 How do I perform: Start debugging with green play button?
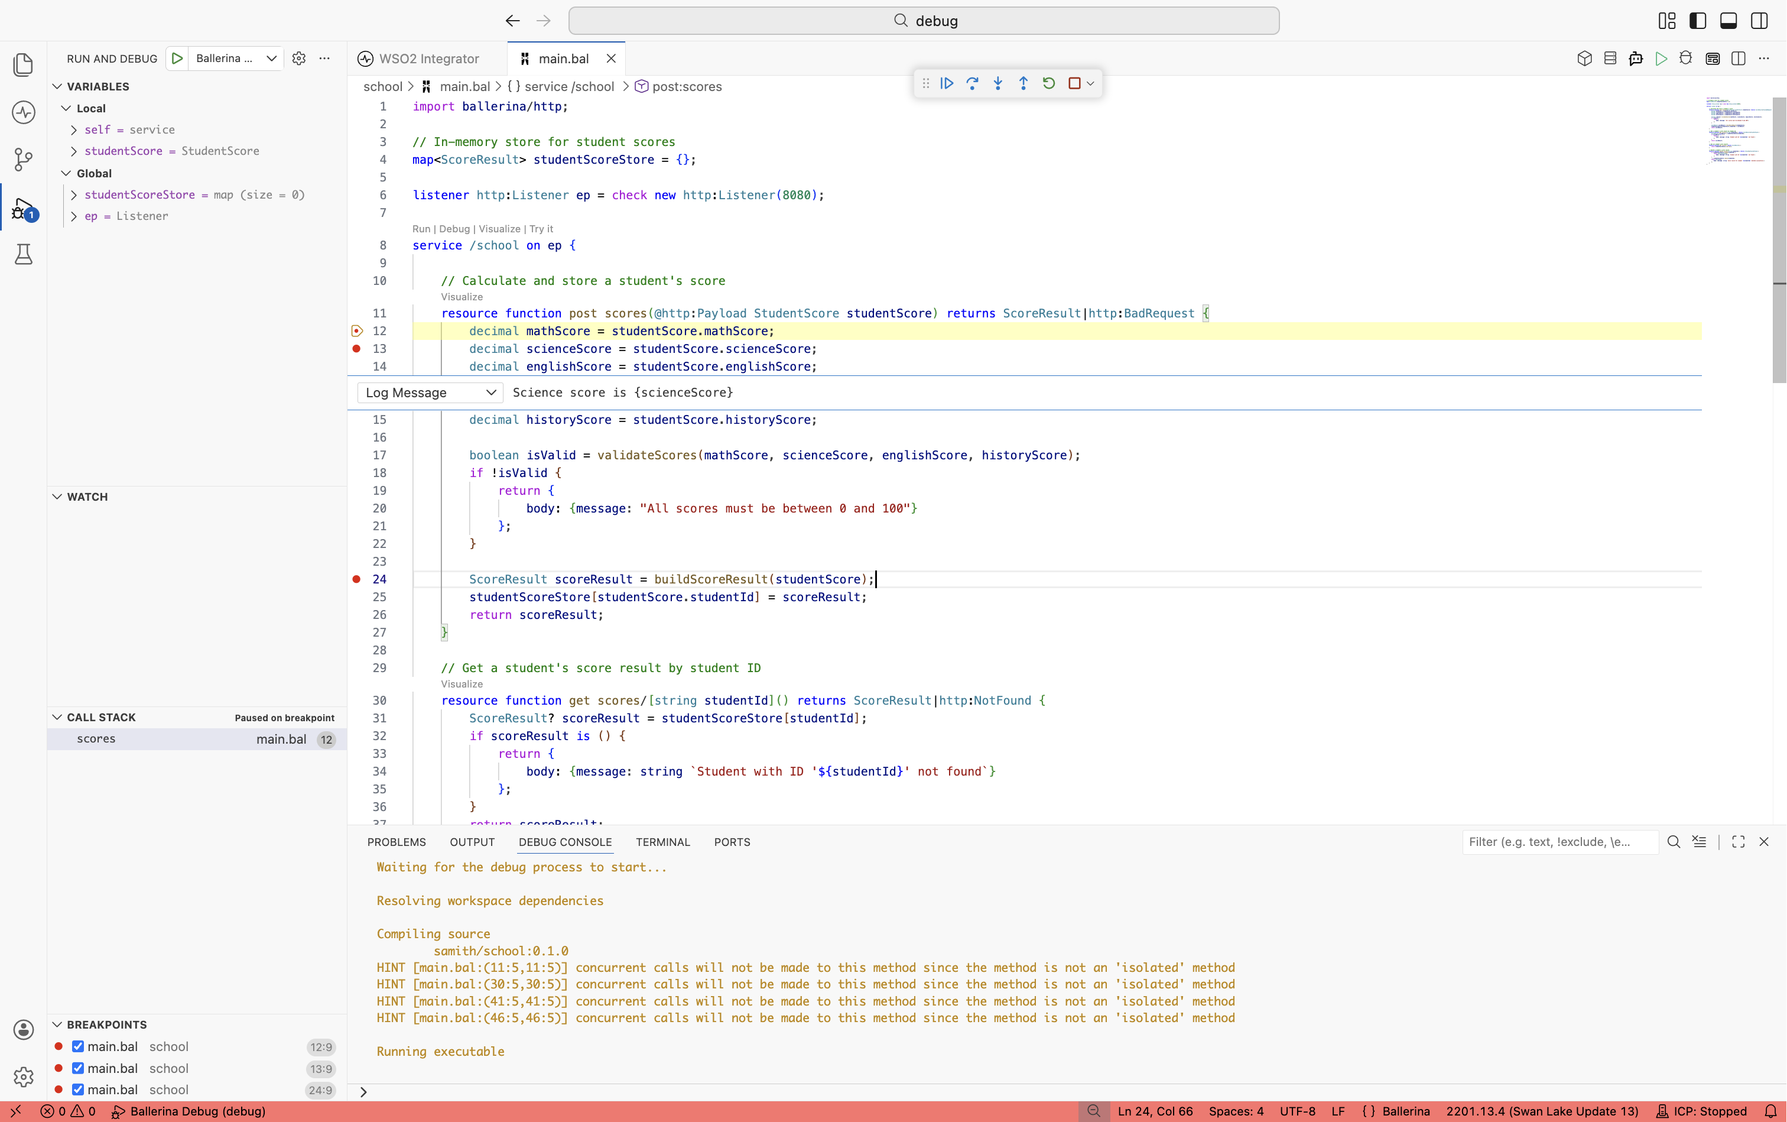177,58
